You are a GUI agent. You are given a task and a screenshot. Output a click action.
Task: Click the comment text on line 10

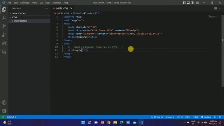point(95,47)
